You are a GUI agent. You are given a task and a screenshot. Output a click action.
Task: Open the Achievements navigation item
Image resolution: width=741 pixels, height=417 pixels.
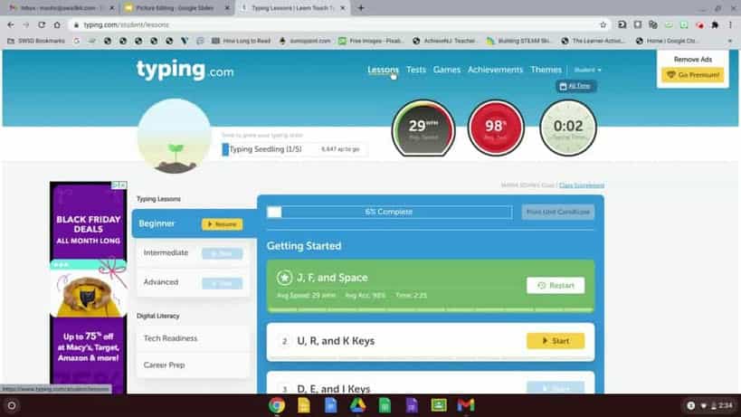[x=495, y=70]
